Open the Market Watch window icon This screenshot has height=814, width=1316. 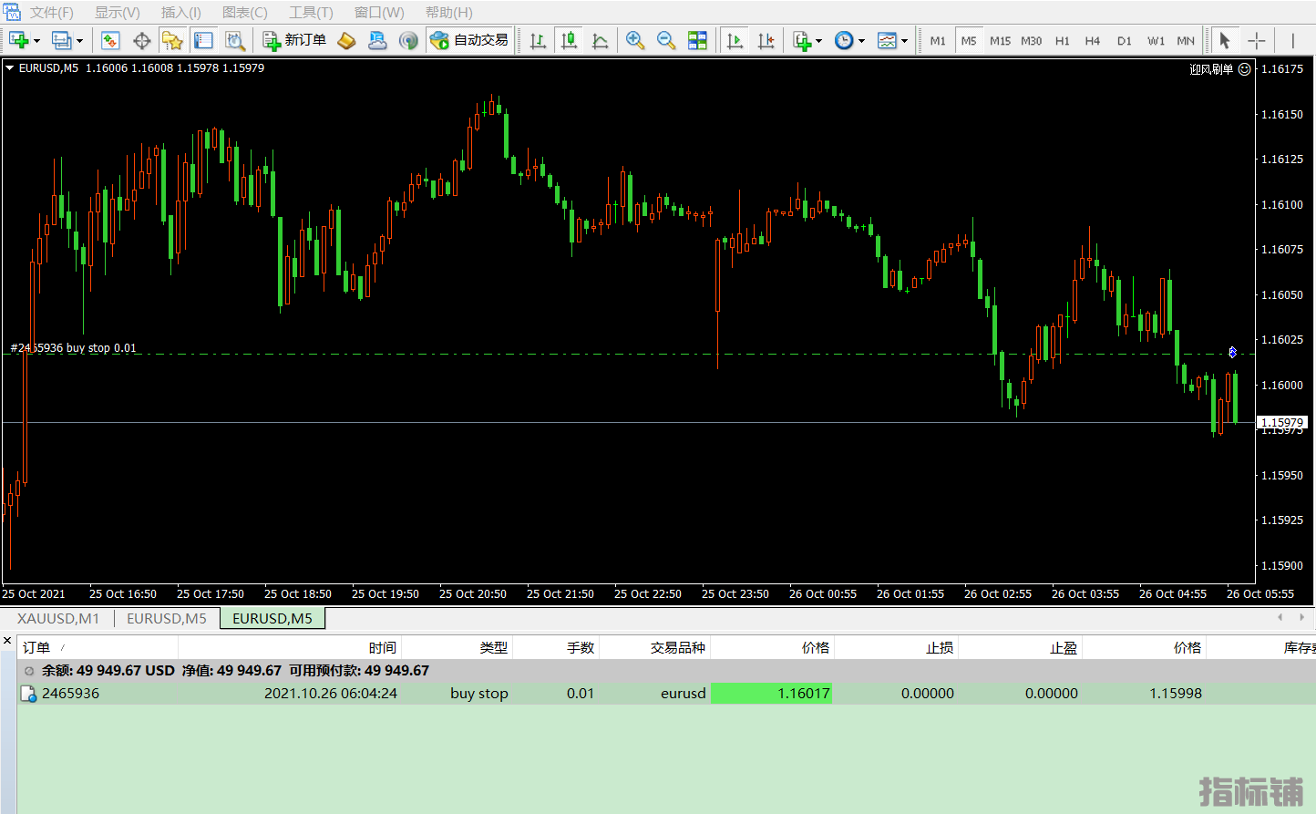click(110, 40)
